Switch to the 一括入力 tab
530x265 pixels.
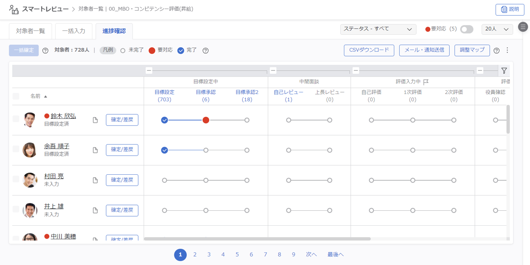tap(74, 31)
